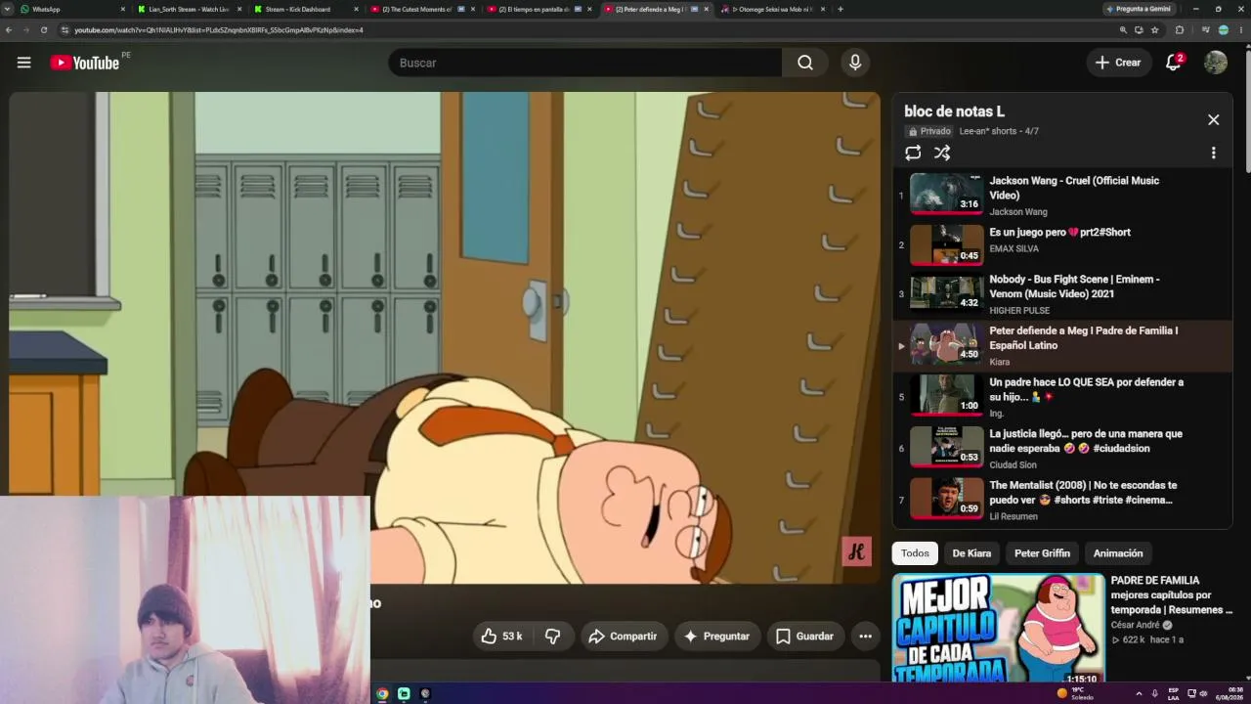Screen dimensions: 1251x704
Task: Select the Todos filter chip
Action: 915,553
